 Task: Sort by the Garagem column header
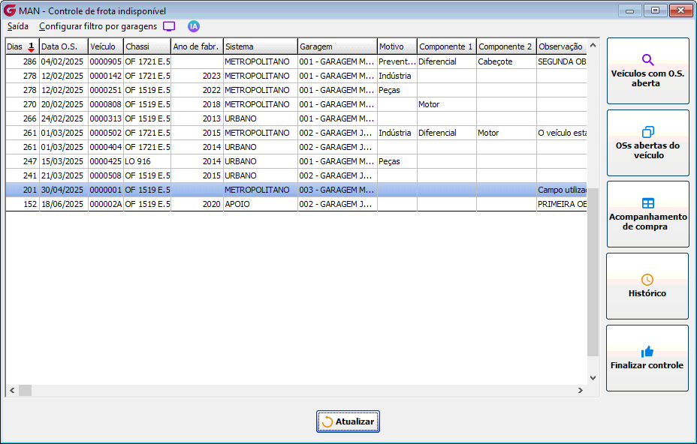(x=337, y=46)
